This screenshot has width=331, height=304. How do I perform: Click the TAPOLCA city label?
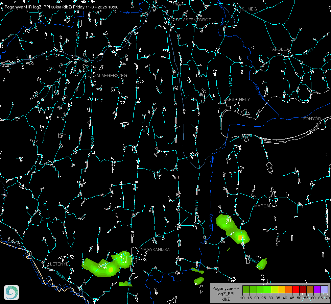[279, 49]
